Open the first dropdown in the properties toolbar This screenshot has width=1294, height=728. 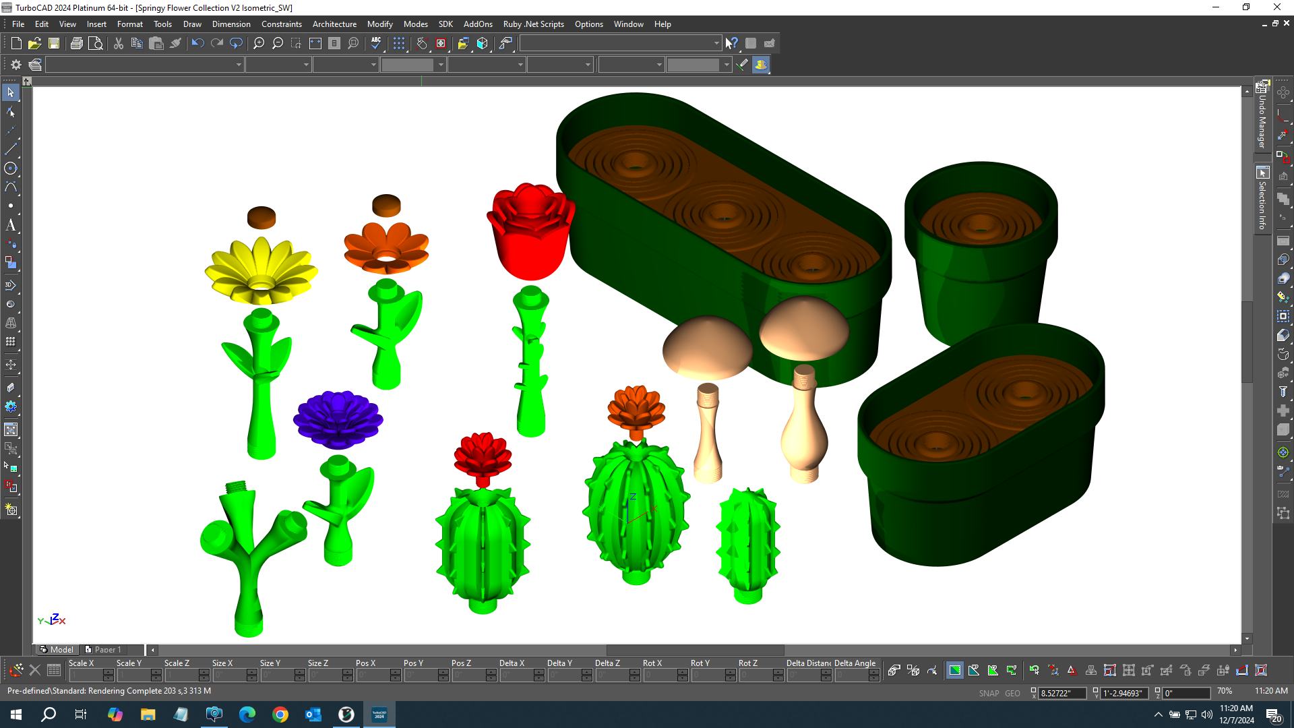(238, 65)
